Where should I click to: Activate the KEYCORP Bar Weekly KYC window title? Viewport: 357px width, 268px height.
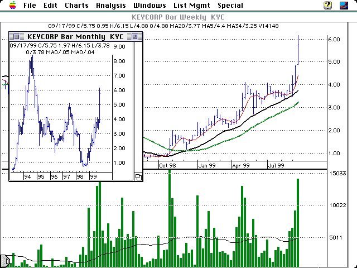click(178, 17)
